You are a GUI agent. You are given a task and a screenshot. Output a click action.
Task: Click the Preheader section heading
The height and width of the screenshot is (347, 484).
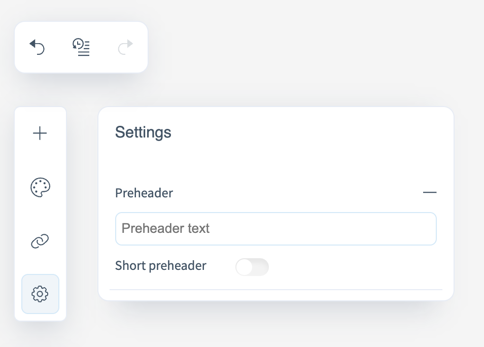pos(144,193)
